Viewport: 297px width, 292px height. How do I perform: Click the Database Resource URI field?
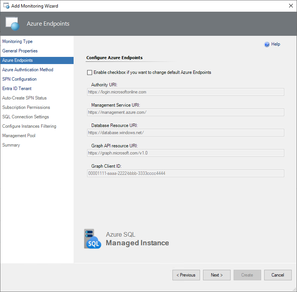(185, 133)
